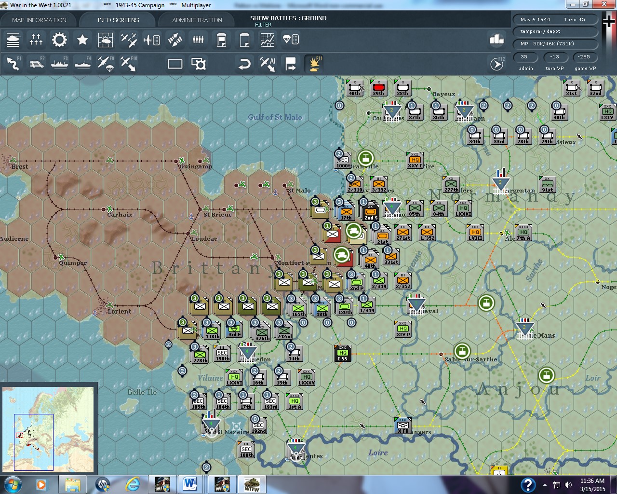Select the LXIV HQ counter
The image size is (617, 494).
[x=607, y=112]
